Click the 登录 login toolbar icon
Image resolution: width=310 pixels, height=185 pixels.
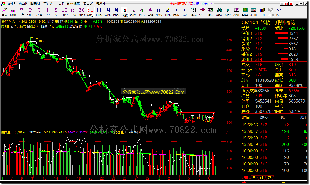pyautogui.click(x=4, y=12)
